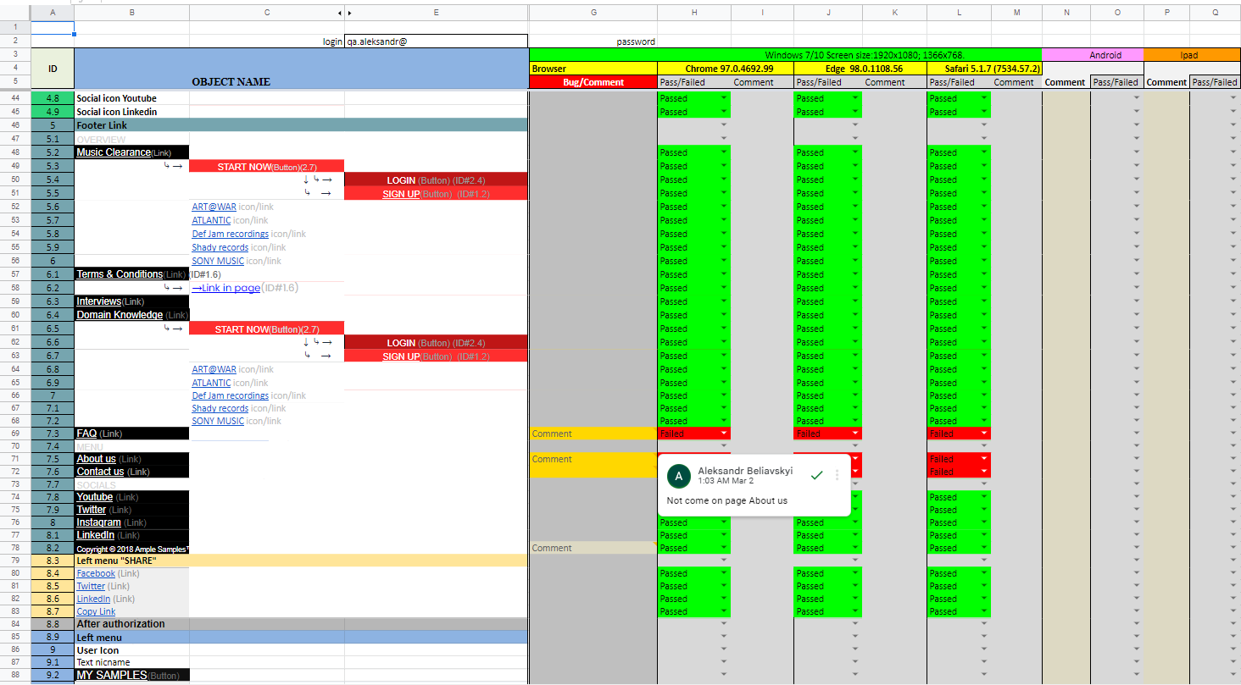Select the Instagram (Link) cell
Viewport: 1241px width, 685px height.
(132, 522)
